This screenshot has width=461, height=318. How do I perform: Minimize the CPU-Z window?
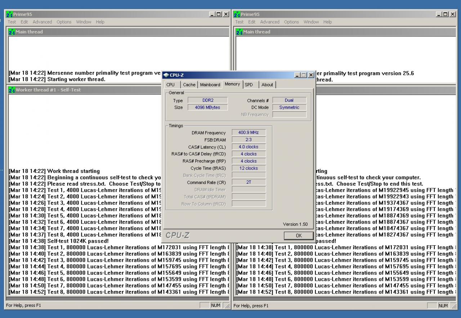(297, 75)
